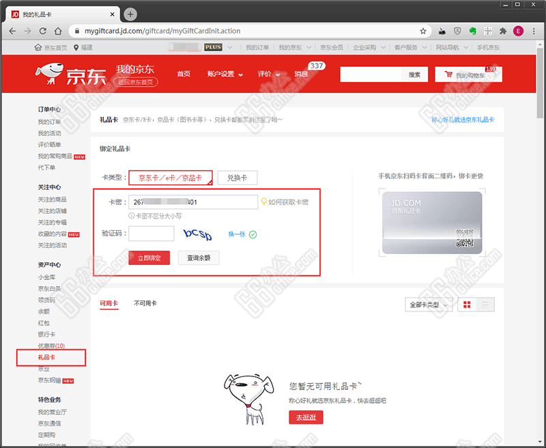Expand 企业采购 dropdown
The width and height of the screenshot is (546, 448).
(383, 47)
